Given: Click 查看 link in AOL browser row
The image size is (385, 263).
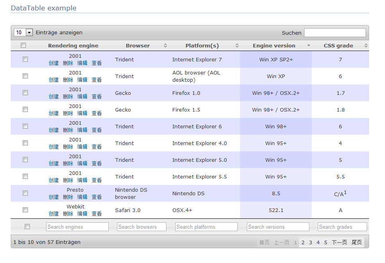Looking at the screenshot, I should (96, 80).
